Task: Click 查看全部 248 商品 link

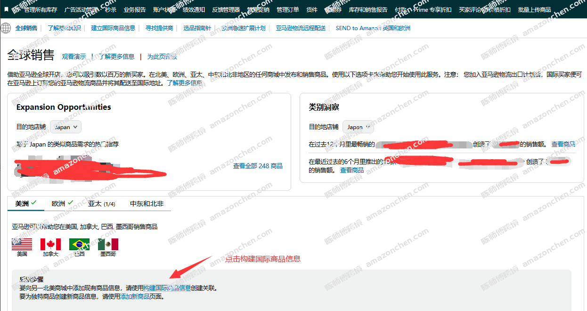Action: click(x=258, y=166)
